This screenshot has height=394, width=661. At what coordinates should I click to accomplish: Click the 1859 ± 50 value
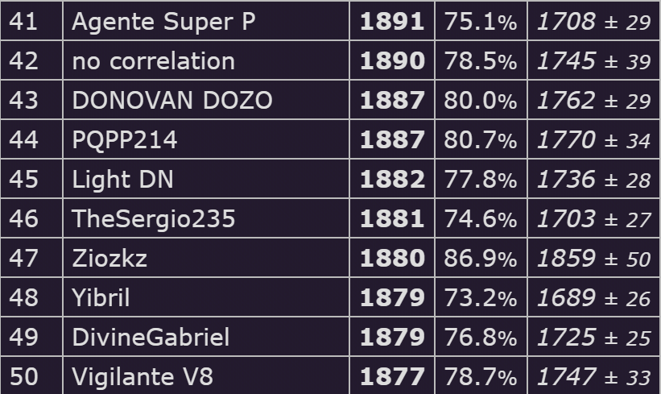594,258
